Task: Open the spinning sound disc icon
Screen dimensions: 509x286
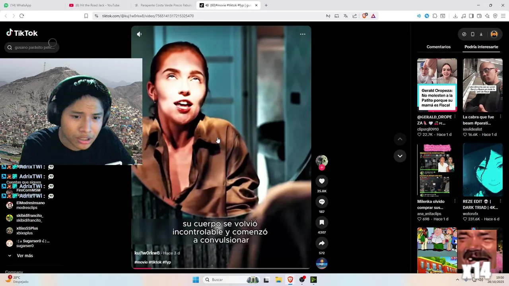Action: (322, 263)
